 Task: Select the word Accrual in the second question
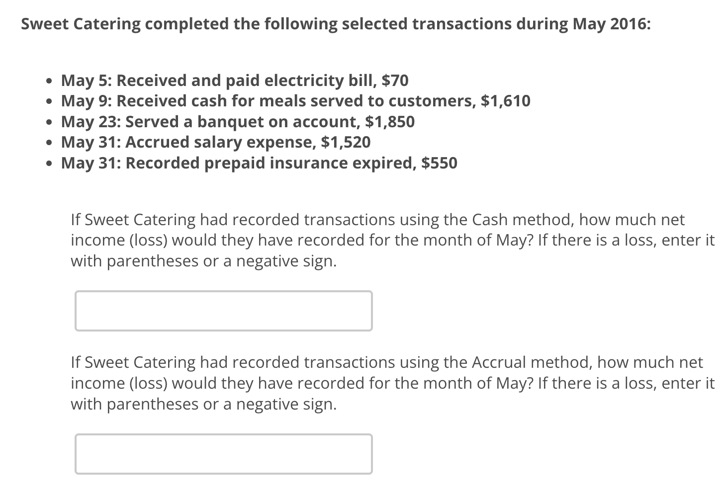[499, 362]
